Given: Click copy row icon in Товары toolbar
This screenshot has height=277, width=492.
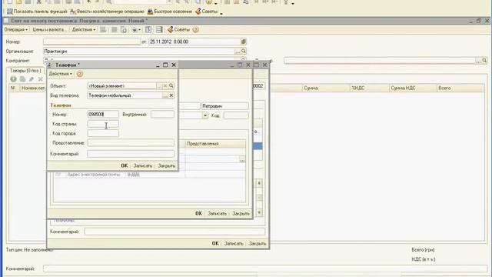Looking at the screenshot, I should click(x=22, y=79).
